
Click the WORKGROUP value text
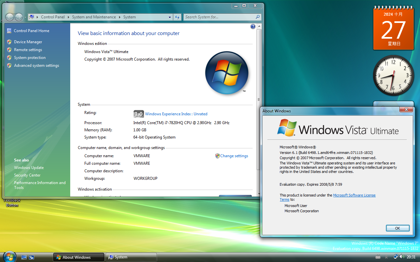tap(145, 178)
